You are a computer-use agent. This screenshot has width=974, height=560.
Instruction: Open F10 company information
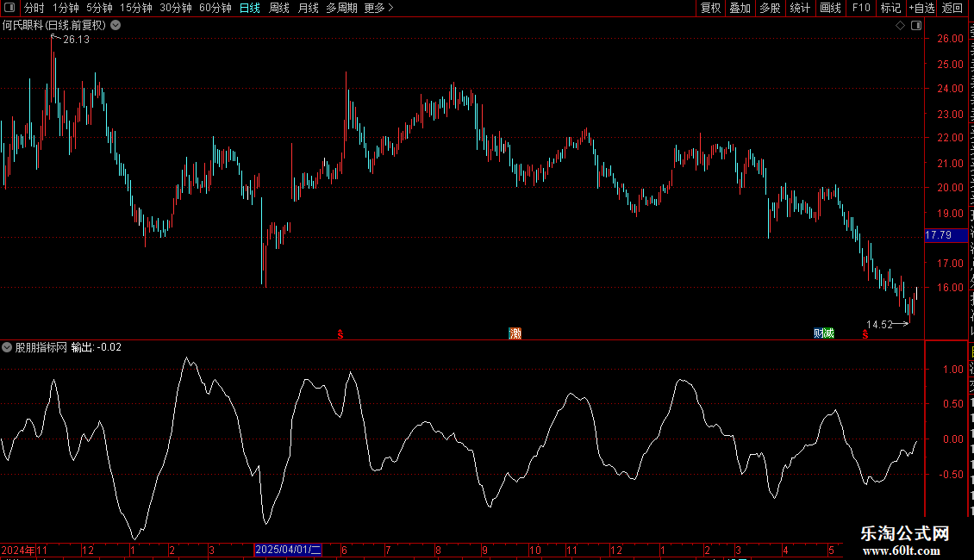point(861,8)
